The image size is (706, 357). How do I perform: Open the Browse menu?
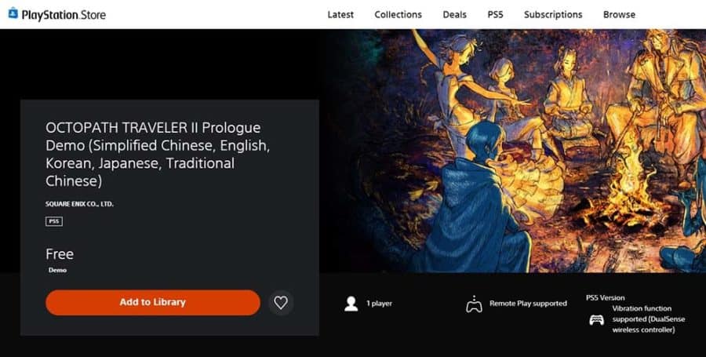pos(619,15)
